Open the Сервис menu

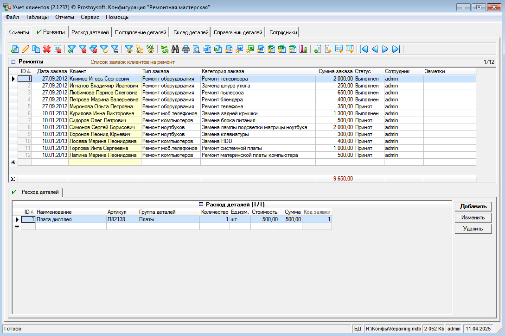pyautogui.click(x=90, y=17)
